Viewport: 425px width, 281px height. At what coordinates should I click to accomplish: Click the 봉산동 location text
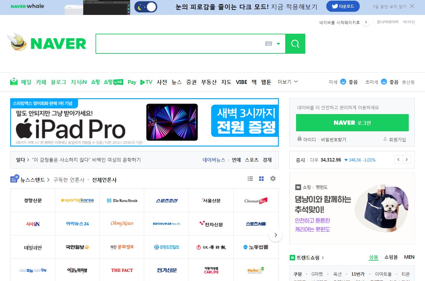[x=408, y=82]
